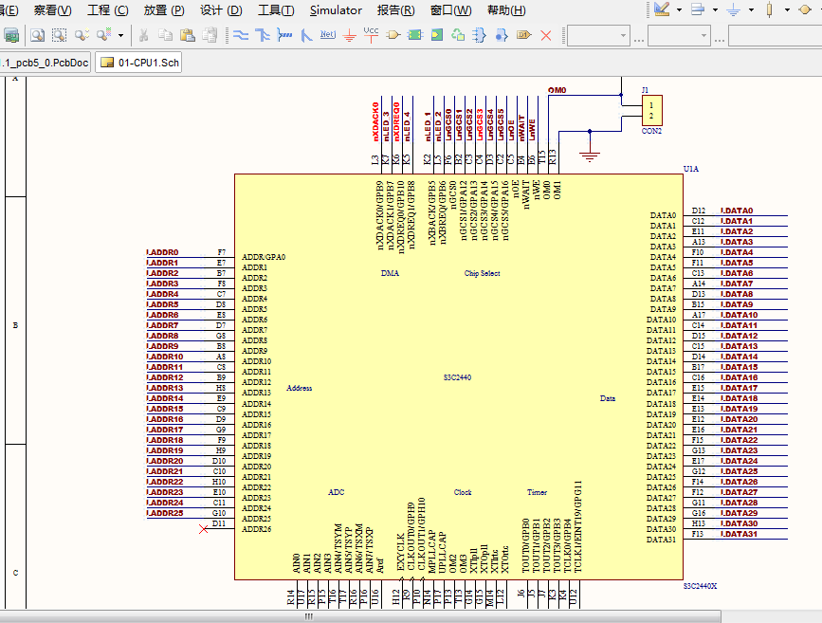822x623 pixels.
Task: Open the 报告(R) Reports menu
Action: click(395, 10)
